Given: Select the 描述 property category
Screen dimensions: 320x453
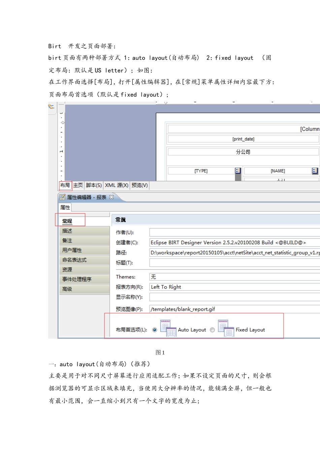Looking at the screenshot, I should point(84,231).
